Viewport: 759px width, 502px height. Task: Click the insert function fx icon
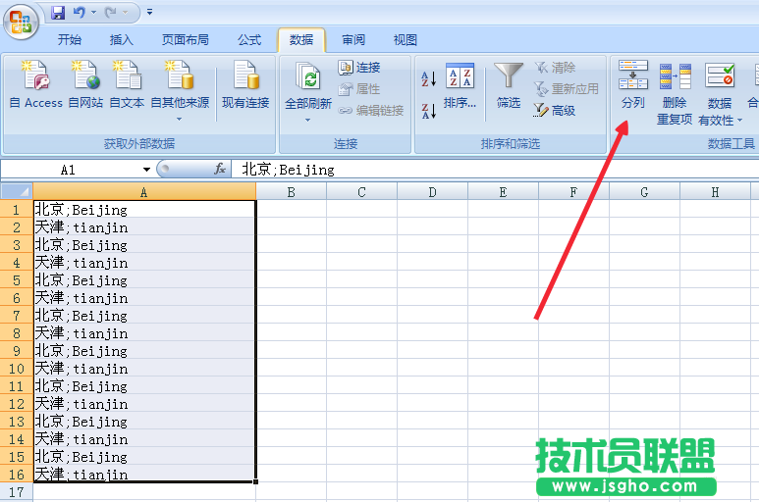click(220, 169)
